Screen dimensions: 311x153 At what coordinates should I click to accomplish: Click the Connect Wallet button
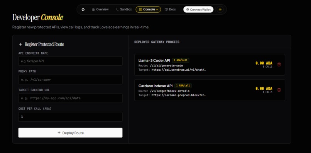(198, 10)
